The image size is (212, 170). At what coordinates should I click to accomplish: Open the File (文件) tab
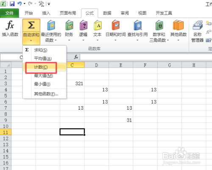[9, 13]
